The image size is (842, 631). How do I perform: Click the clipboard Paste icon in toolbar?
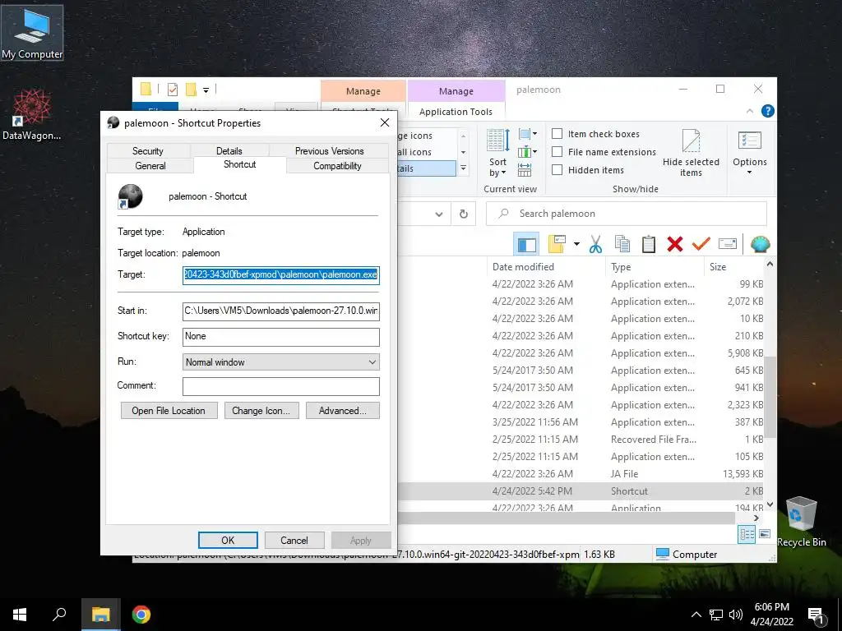pos(649,244)
